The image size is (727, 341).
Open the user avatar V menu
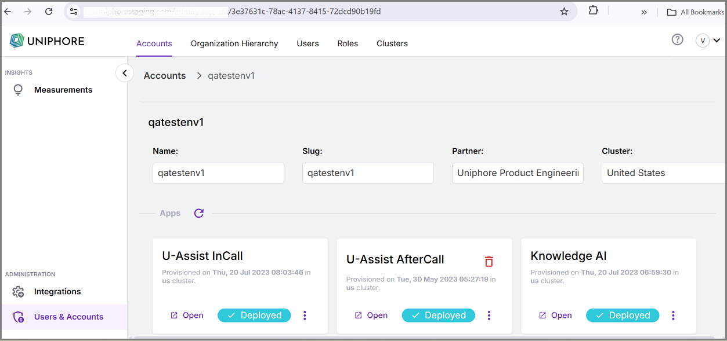pos(708,41)
